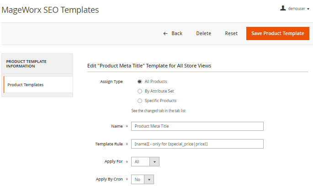
Task: Click the Template Rule field label
Action: [109, 144]
